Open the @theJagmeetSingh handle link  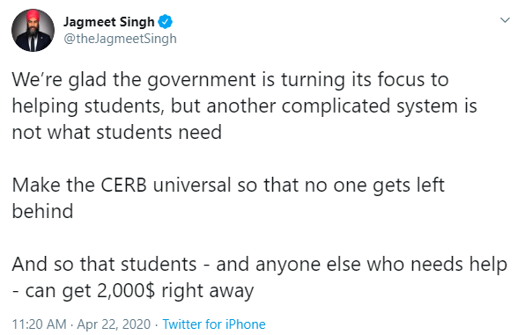pyautogui.click(x=120, y=39)
